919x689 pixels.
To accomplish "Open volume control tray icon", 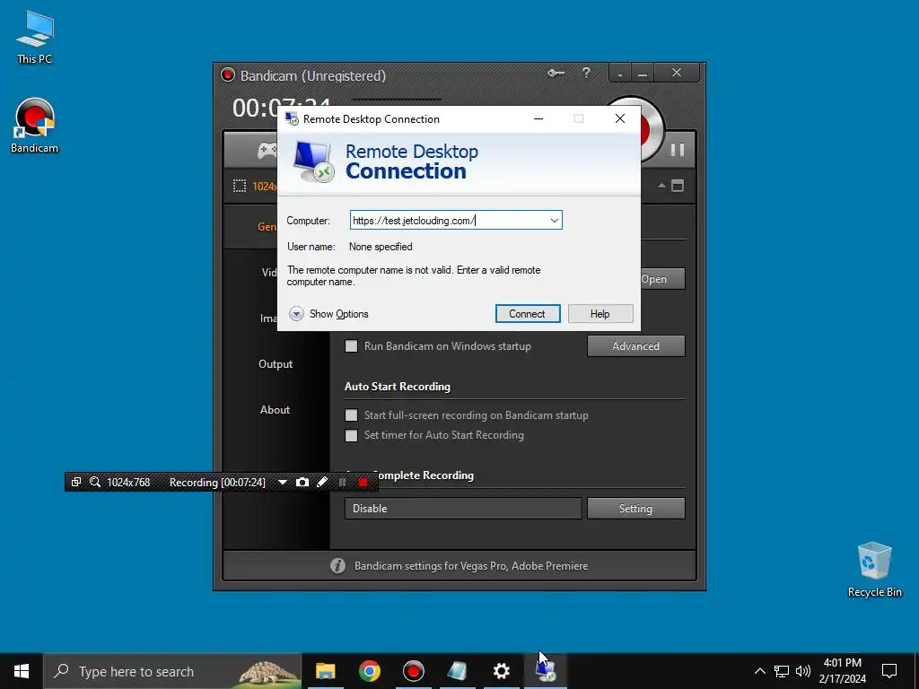I will (x=803, y=671).
